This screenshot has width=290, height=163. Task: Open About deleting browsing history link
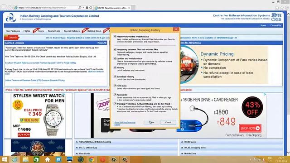tap(125, 124)
